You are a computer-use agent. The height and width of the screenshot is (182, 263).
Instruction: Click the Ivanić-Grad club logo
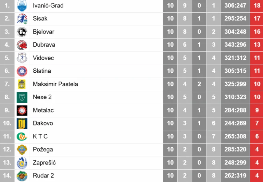pyautogui.click(x=22, y=5)
